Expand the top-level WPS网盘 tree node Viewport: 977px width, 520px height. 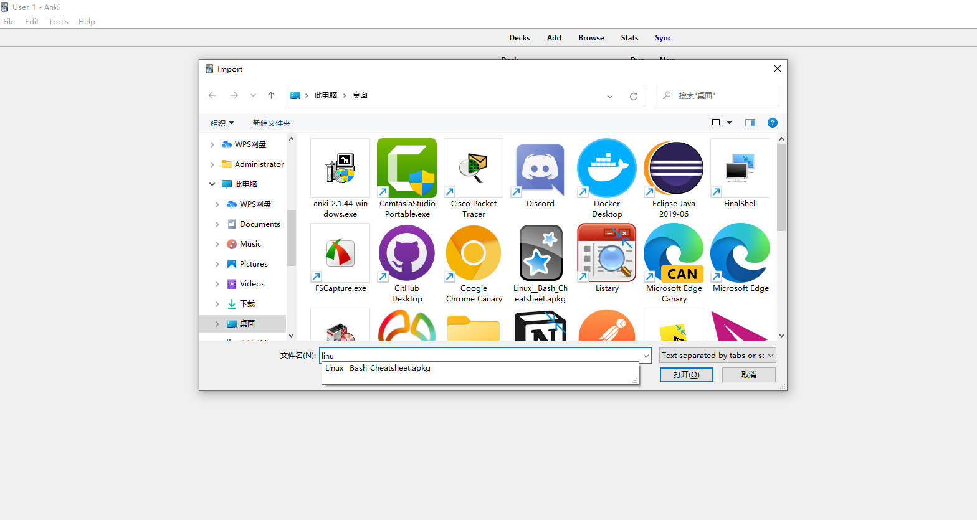click(212, 144)
